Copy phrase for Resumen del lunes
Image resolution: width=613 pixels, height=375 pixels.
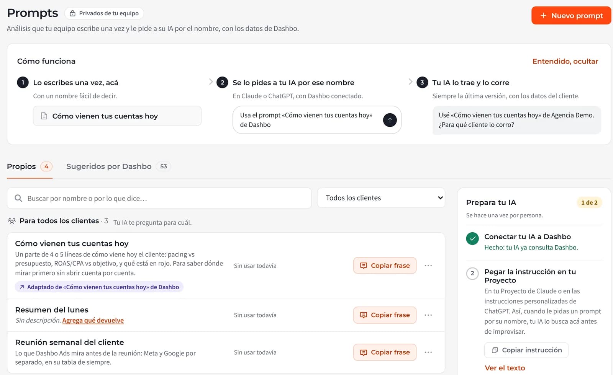click(x=385, y=315)
